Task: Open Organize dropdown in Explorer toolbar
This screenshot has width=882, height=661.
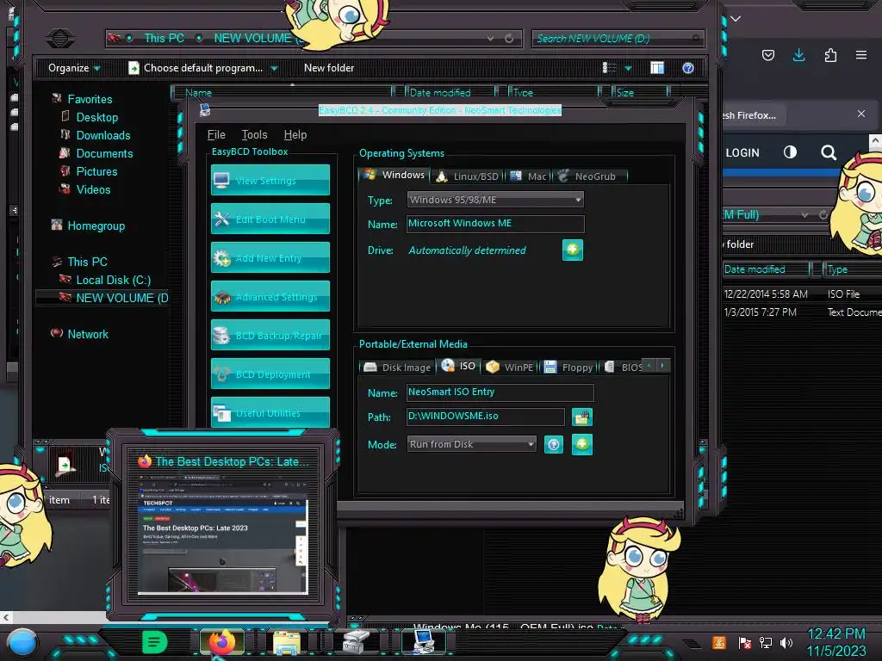Action: (74, 68)
